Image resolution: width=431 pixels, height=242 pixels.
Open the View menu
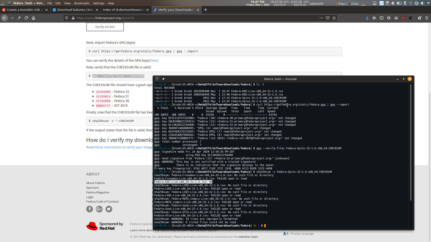pos(67,3)
